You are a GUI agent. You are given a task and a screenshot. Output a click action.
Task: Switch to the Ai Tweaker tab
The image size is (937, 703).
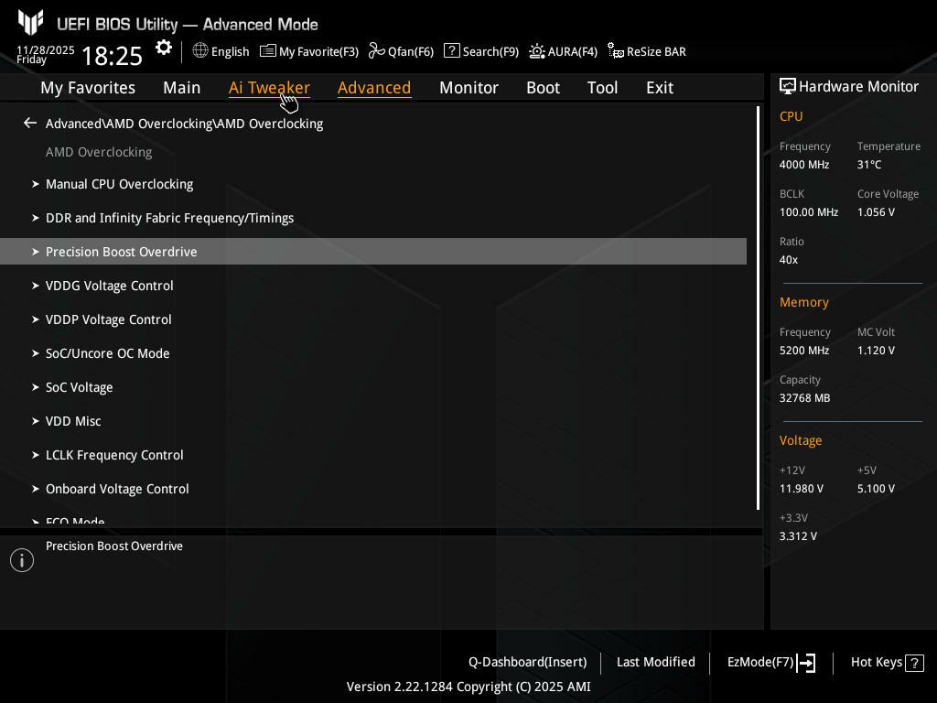click(269, 88)
